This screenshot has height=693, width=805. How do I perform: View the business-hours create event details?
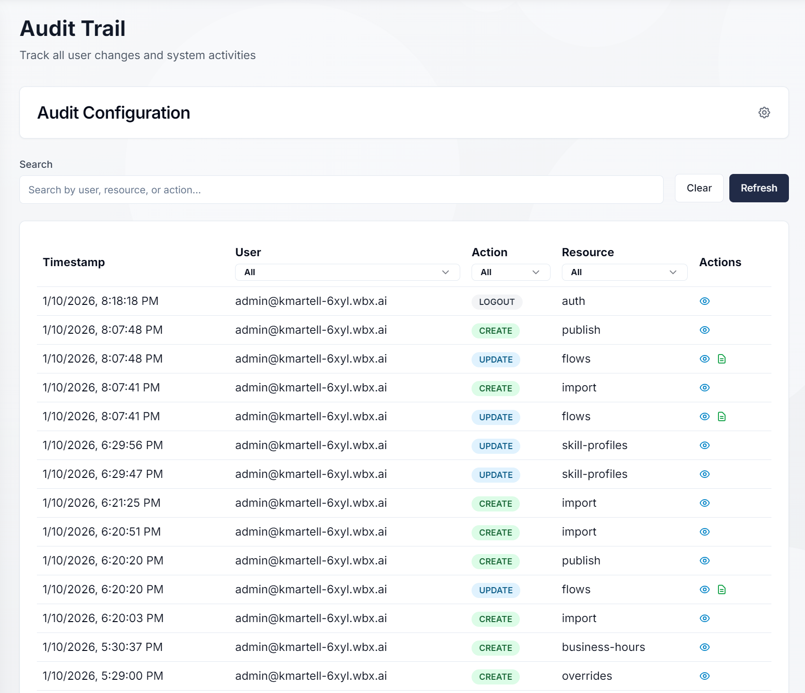pyautogui.click(x=704, y=647)
